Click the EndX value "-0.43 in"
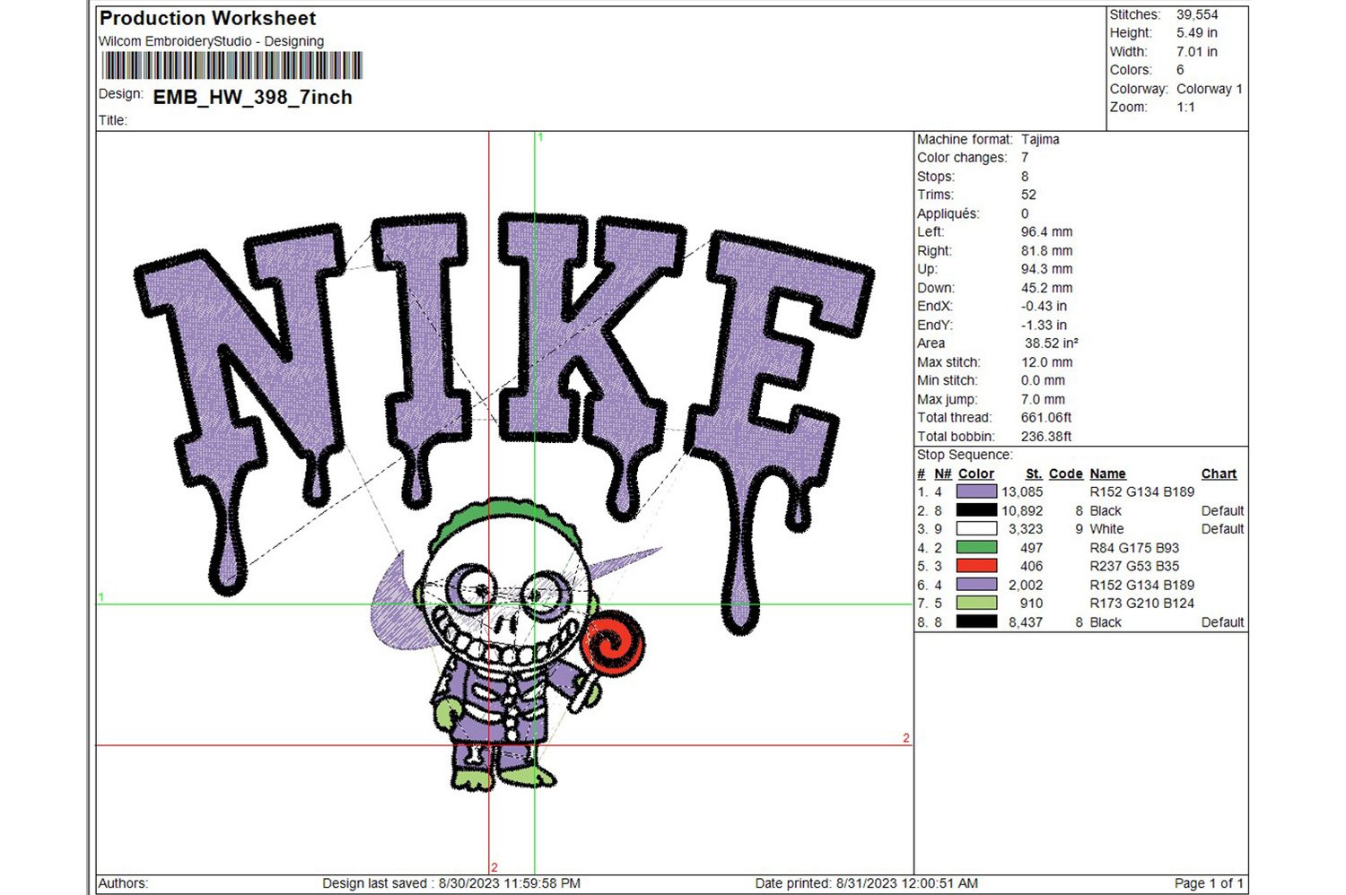 click(1044, 307)
